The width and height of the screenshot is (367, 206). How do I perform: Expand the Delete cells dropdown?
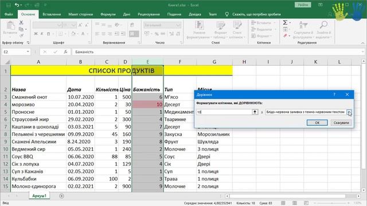click(x=275, y=29)
